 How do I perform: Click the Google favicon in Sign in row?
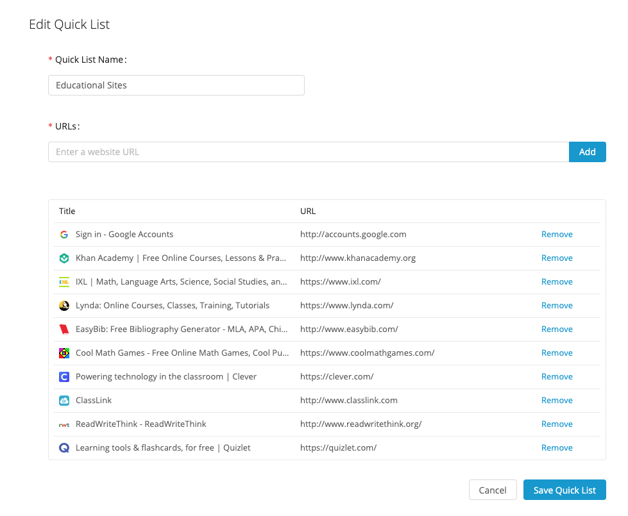(x=64, y=235)
